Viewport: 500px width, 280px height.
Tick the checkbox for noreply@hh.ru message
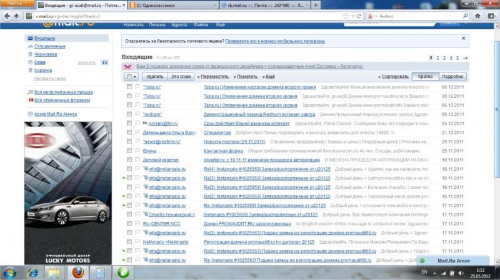click(129, 123)
